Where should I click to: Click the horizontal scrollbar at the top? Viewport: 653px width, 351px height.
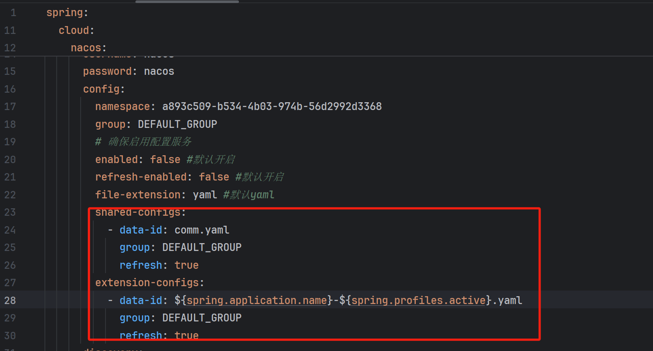[187, 2]
